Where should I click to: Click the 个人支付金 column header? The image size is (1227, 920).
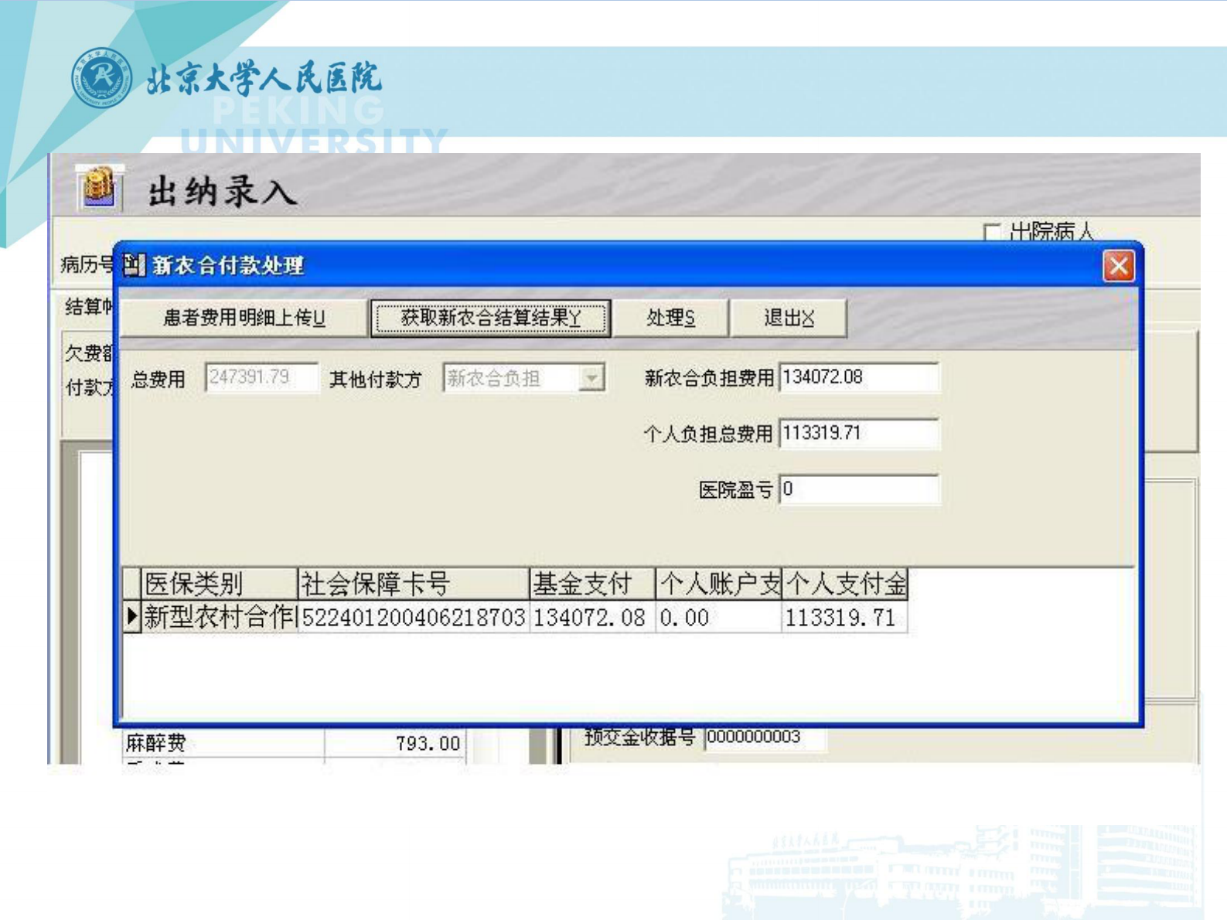pos(845,584)
